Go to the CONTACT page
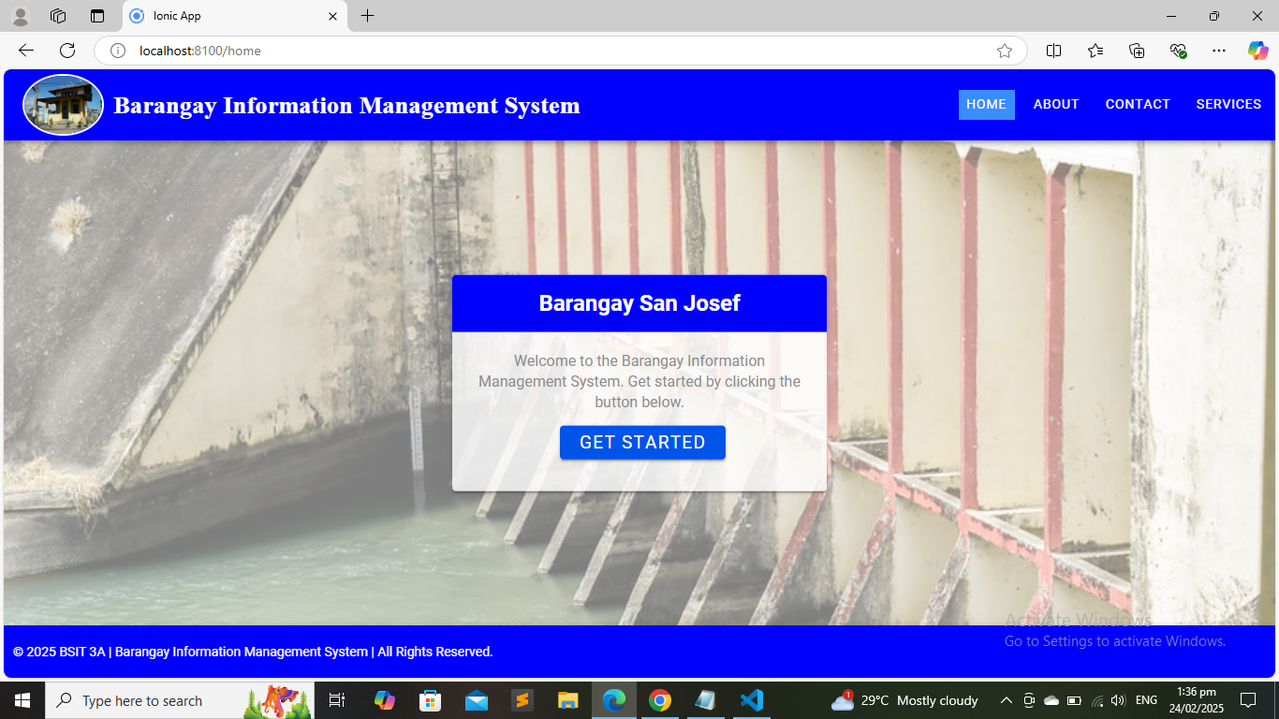This screenshot has height=719, width=1279. (1138, 104)
